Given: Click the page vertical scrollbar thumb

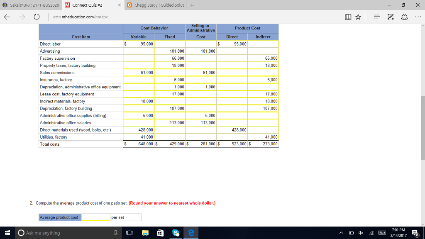Looking at the screenshot, I should (423, 128).
